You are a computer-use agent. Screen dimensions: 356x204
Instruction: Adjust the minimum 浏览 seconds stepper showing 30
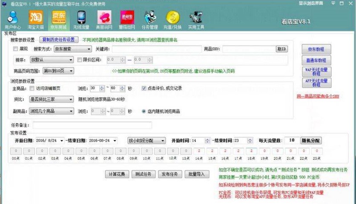[102, 88]
